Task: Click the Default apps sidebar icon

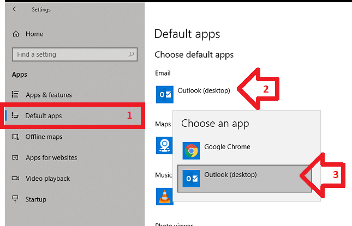Action: tap(15, 115)
